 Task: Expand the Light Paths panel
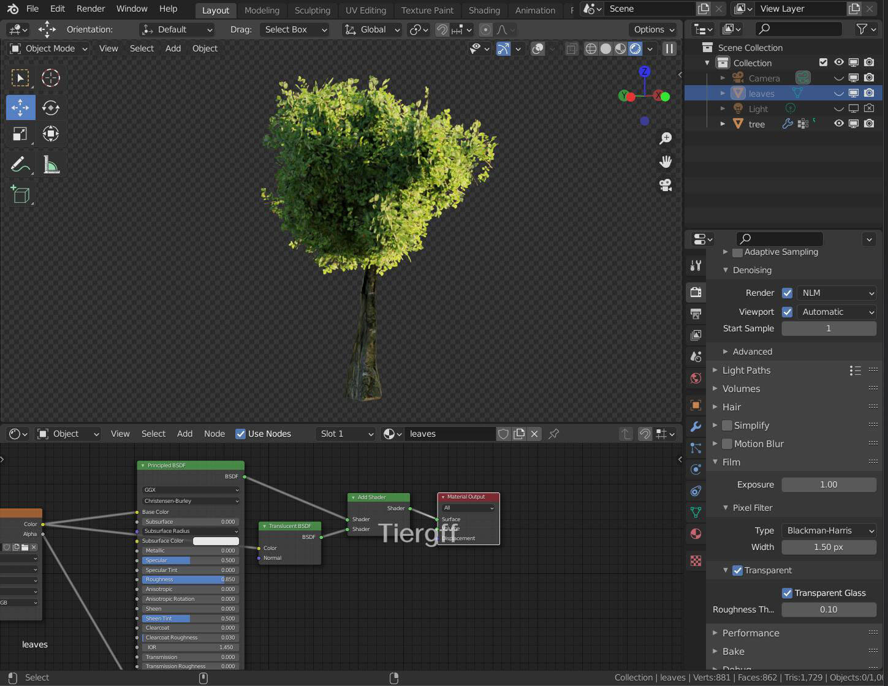coord(746,370)
